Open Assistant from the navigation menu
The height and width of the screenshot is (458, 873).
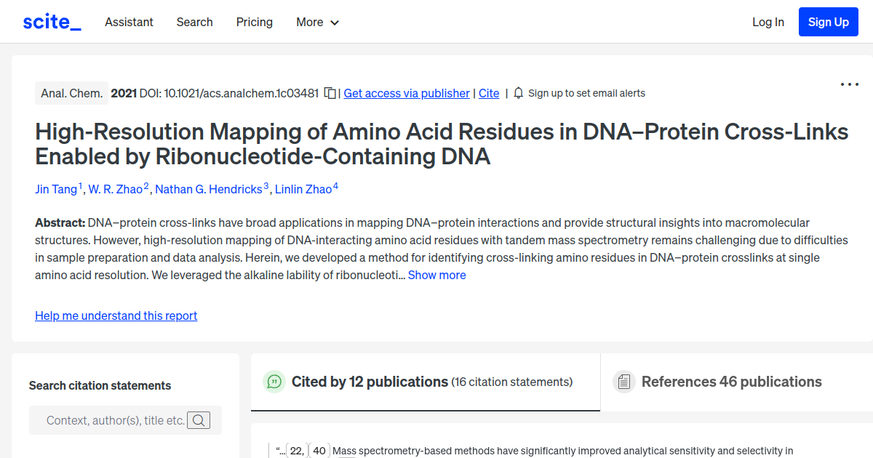point(129,23)
